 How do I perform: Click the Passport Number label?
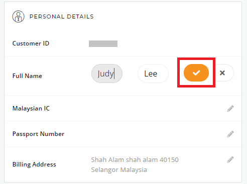[38, 134]
